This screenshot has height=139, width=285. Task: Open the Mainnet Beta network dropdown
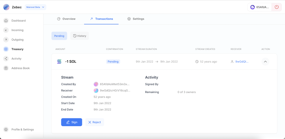[35, 7]
